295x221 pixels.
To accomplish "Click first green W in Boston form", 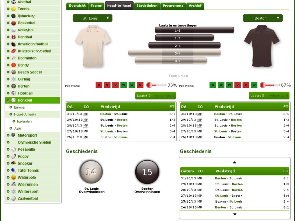I will (x=213, y=85).
